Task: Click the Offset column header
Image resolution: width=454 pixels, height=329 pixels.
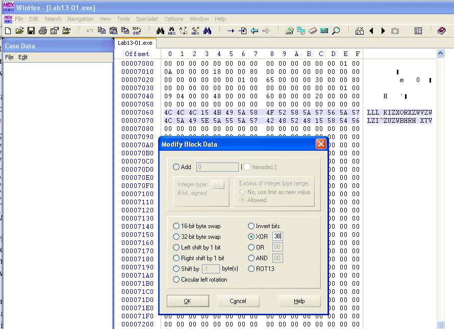Action: tap(137, 54)
